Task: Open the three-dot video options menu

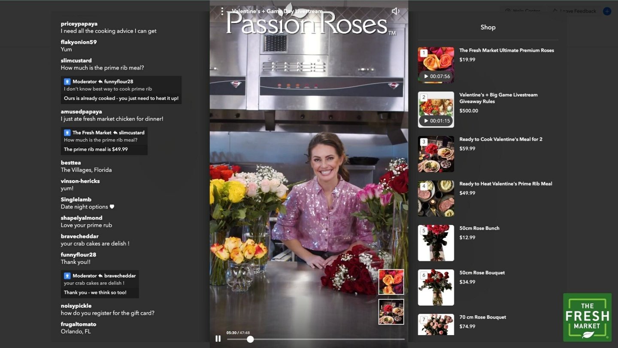Action: coord(222,11)
